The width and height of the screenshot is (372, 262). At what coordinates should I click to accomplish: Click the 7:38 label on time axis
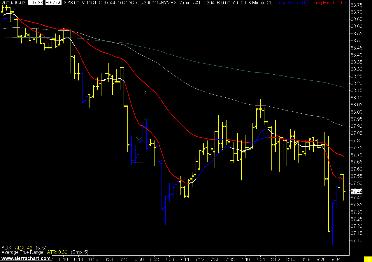[x=230, y=259]
